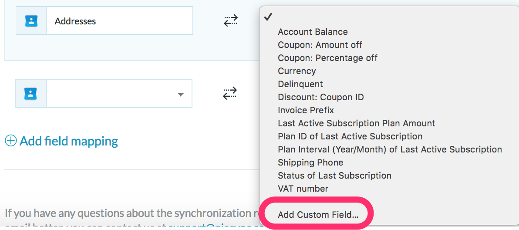Open the empty field dropdown arrow
Viewport: 519px width, 230px height.
[180, 95]
